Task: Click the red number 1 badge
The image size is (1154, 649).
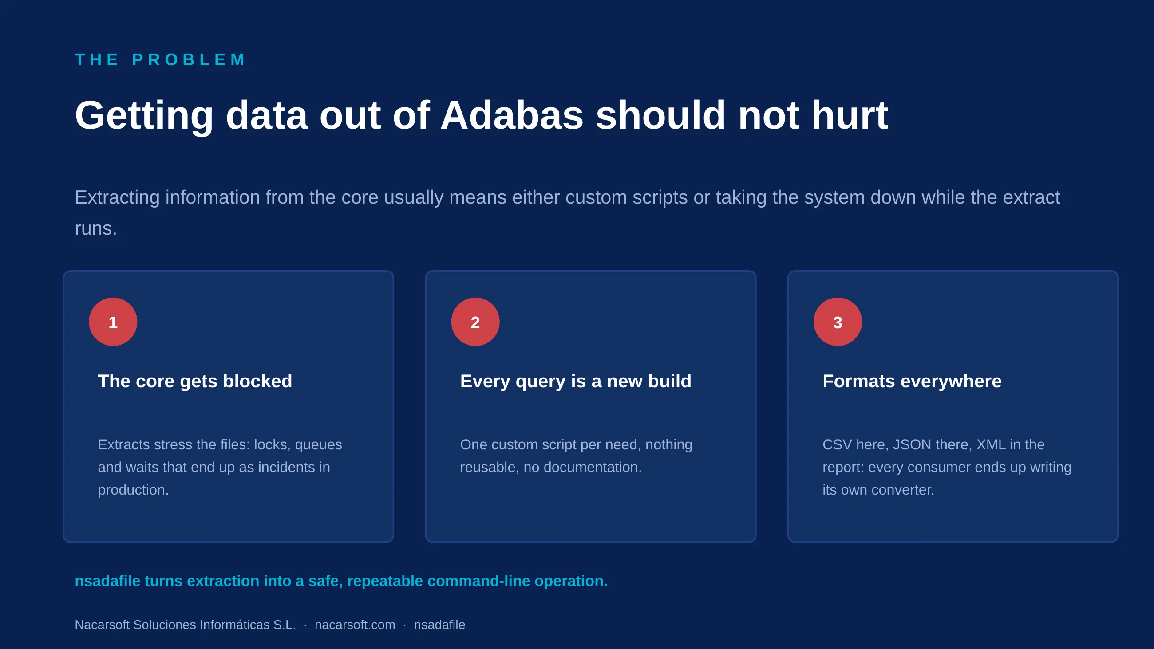Action: 113,322
